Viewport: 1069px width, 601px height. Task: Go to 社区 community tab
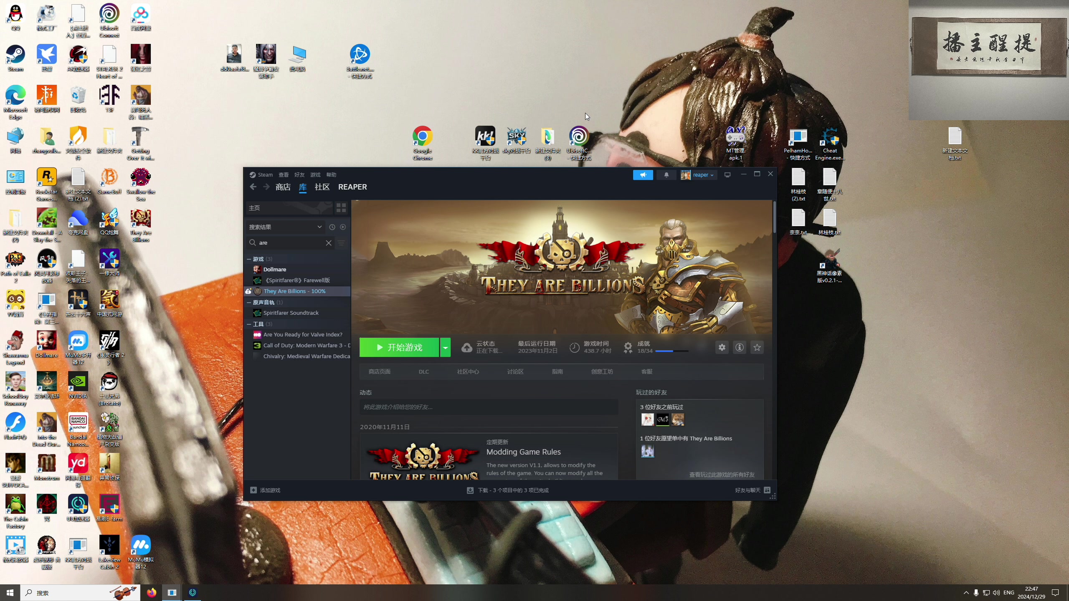(322, 187)
